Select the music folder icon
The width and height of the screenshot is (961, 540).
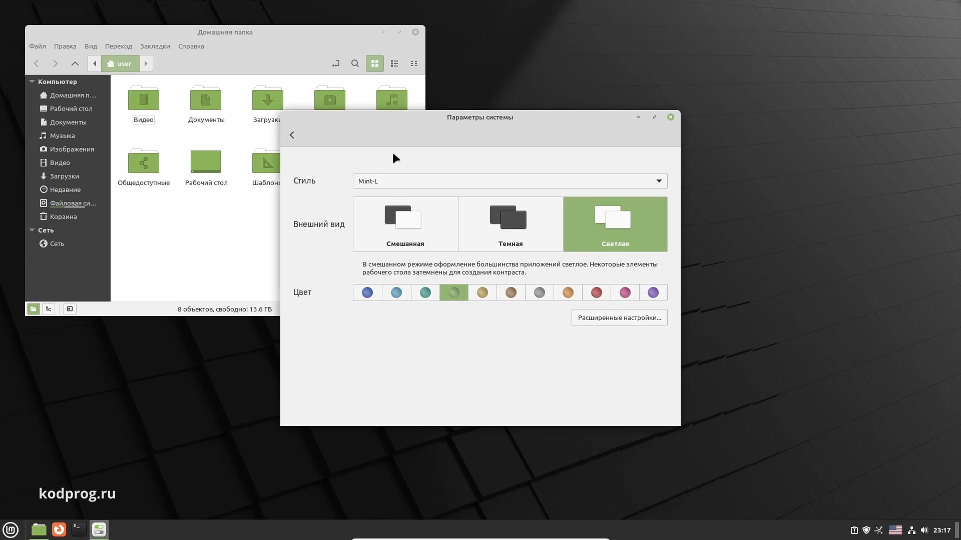(392, 97)
